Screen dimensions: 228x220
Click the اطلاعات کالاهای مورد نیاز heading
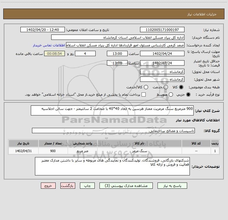[198, 120]
